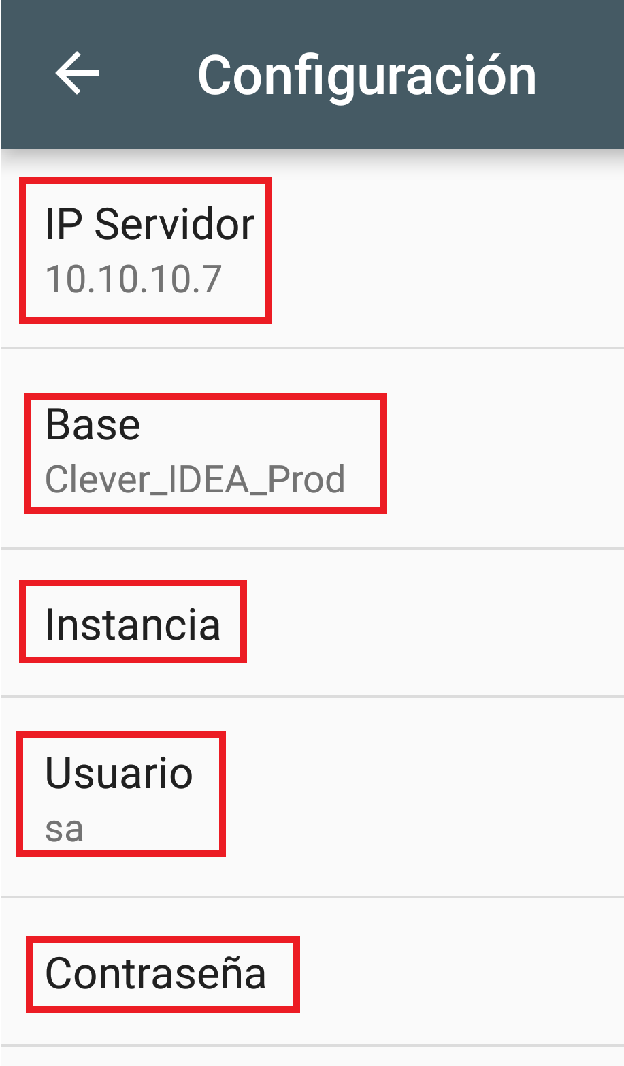Viewport: 624px width, 1066px height.
Task: Tap the Clever_IDEA_Prod database name value
Action: click(x=195, y=480)
